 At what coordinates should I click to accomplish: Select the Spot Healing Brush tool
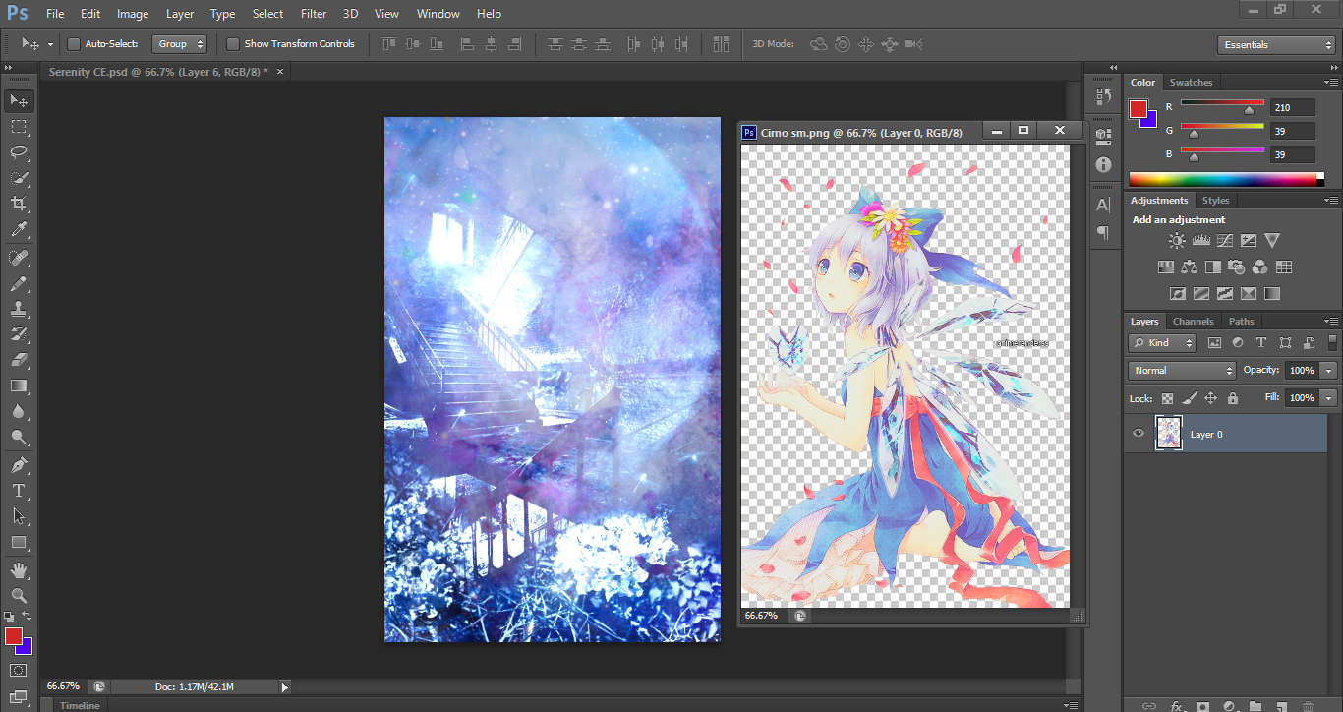point(19,258)
